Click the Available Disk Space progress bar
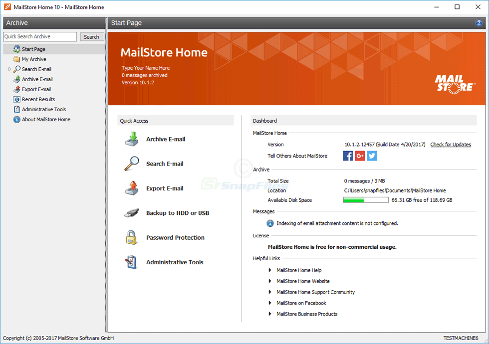489x344 pixels. coord(365,199)
